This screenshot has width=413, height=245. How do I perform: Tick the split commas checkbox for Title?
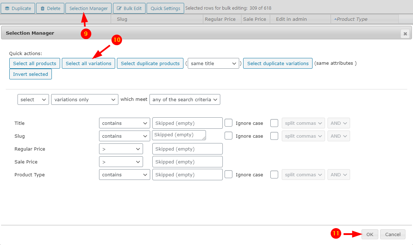(x=274, y=123)
